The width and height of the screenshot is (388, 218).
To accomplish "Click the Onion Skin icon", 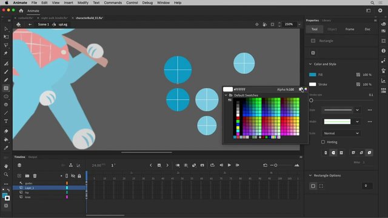I will pos(178,165).
